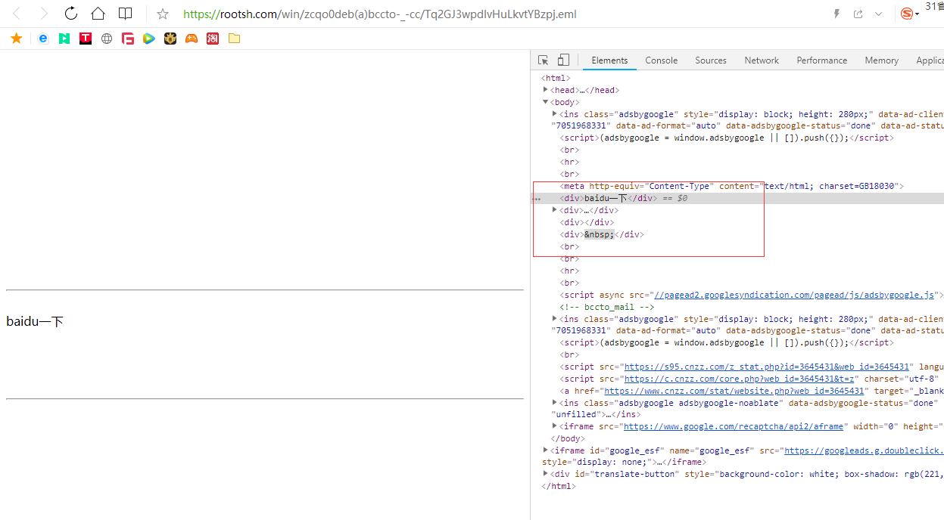
Task: Expand second ins adsbygoogle display block node
Action: click(555, 319)
